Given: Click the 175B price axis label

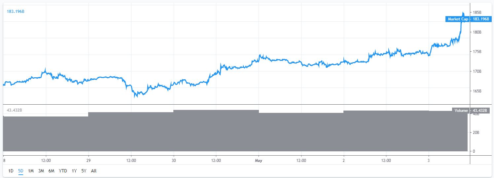Looking at the screenshot, I should click(x=476, y=52).
